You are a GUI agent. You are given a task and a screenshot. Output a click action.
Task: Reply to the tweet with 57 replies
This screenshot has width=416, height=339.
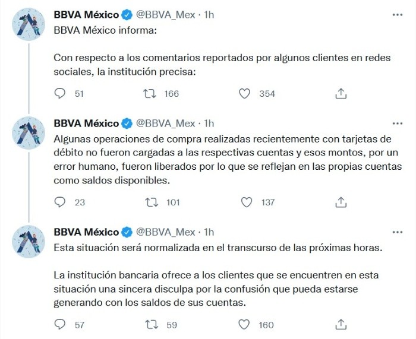click(59, 325)
